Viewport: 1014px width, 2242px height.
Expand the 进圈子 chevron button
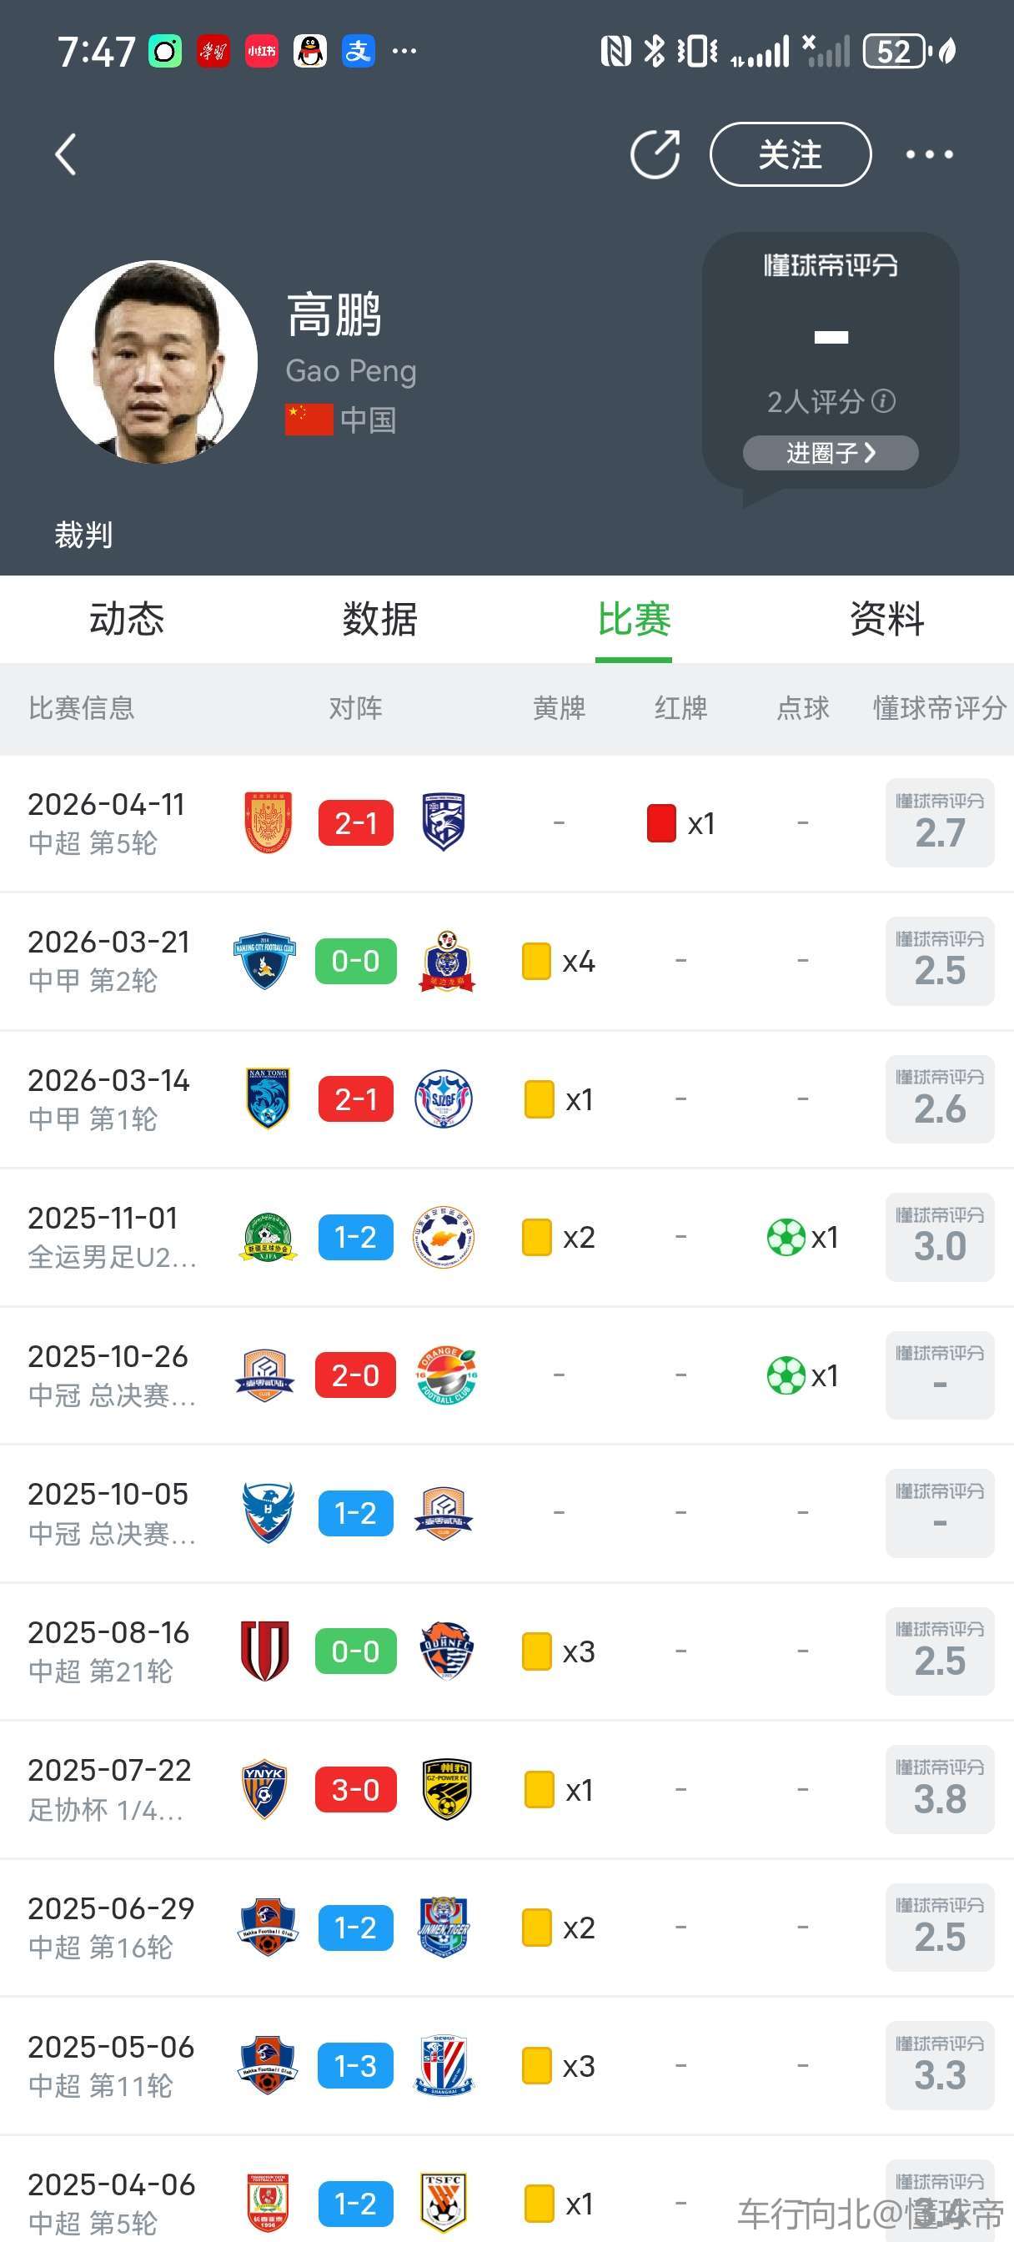coord(831,453)
